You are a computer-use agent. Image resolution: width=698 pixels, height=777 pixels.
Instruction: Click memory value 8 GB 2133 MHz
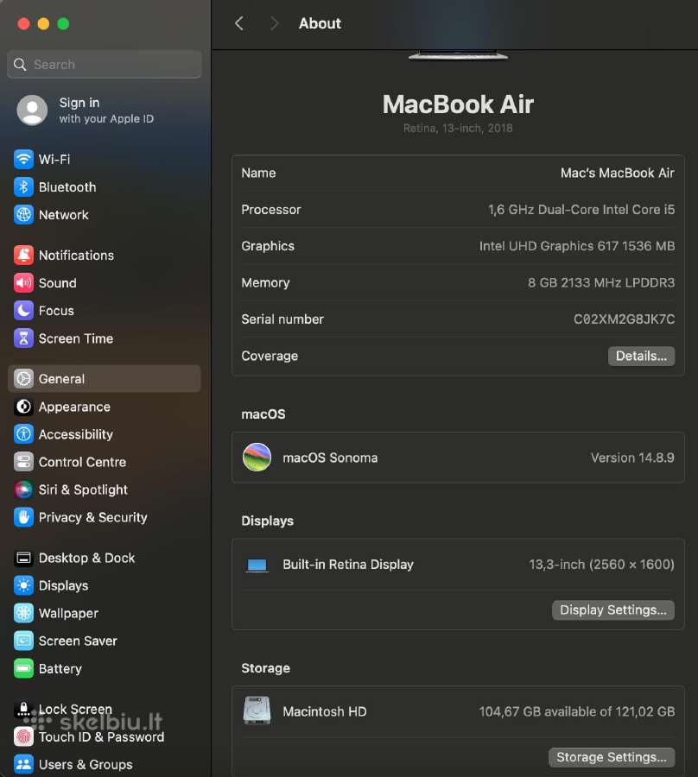click(x=601, y=282)
